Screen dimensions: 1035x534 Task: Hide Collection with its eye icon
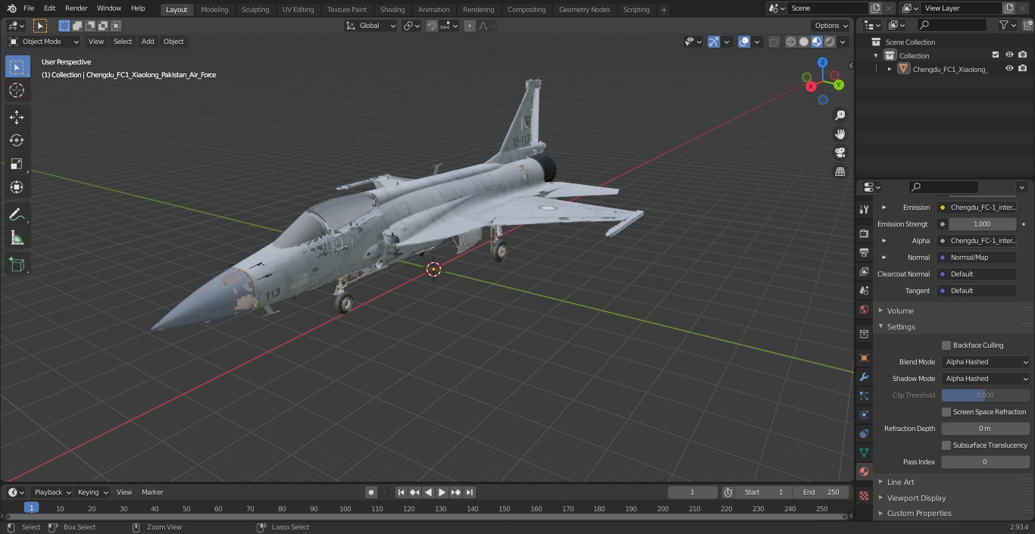1009,55
